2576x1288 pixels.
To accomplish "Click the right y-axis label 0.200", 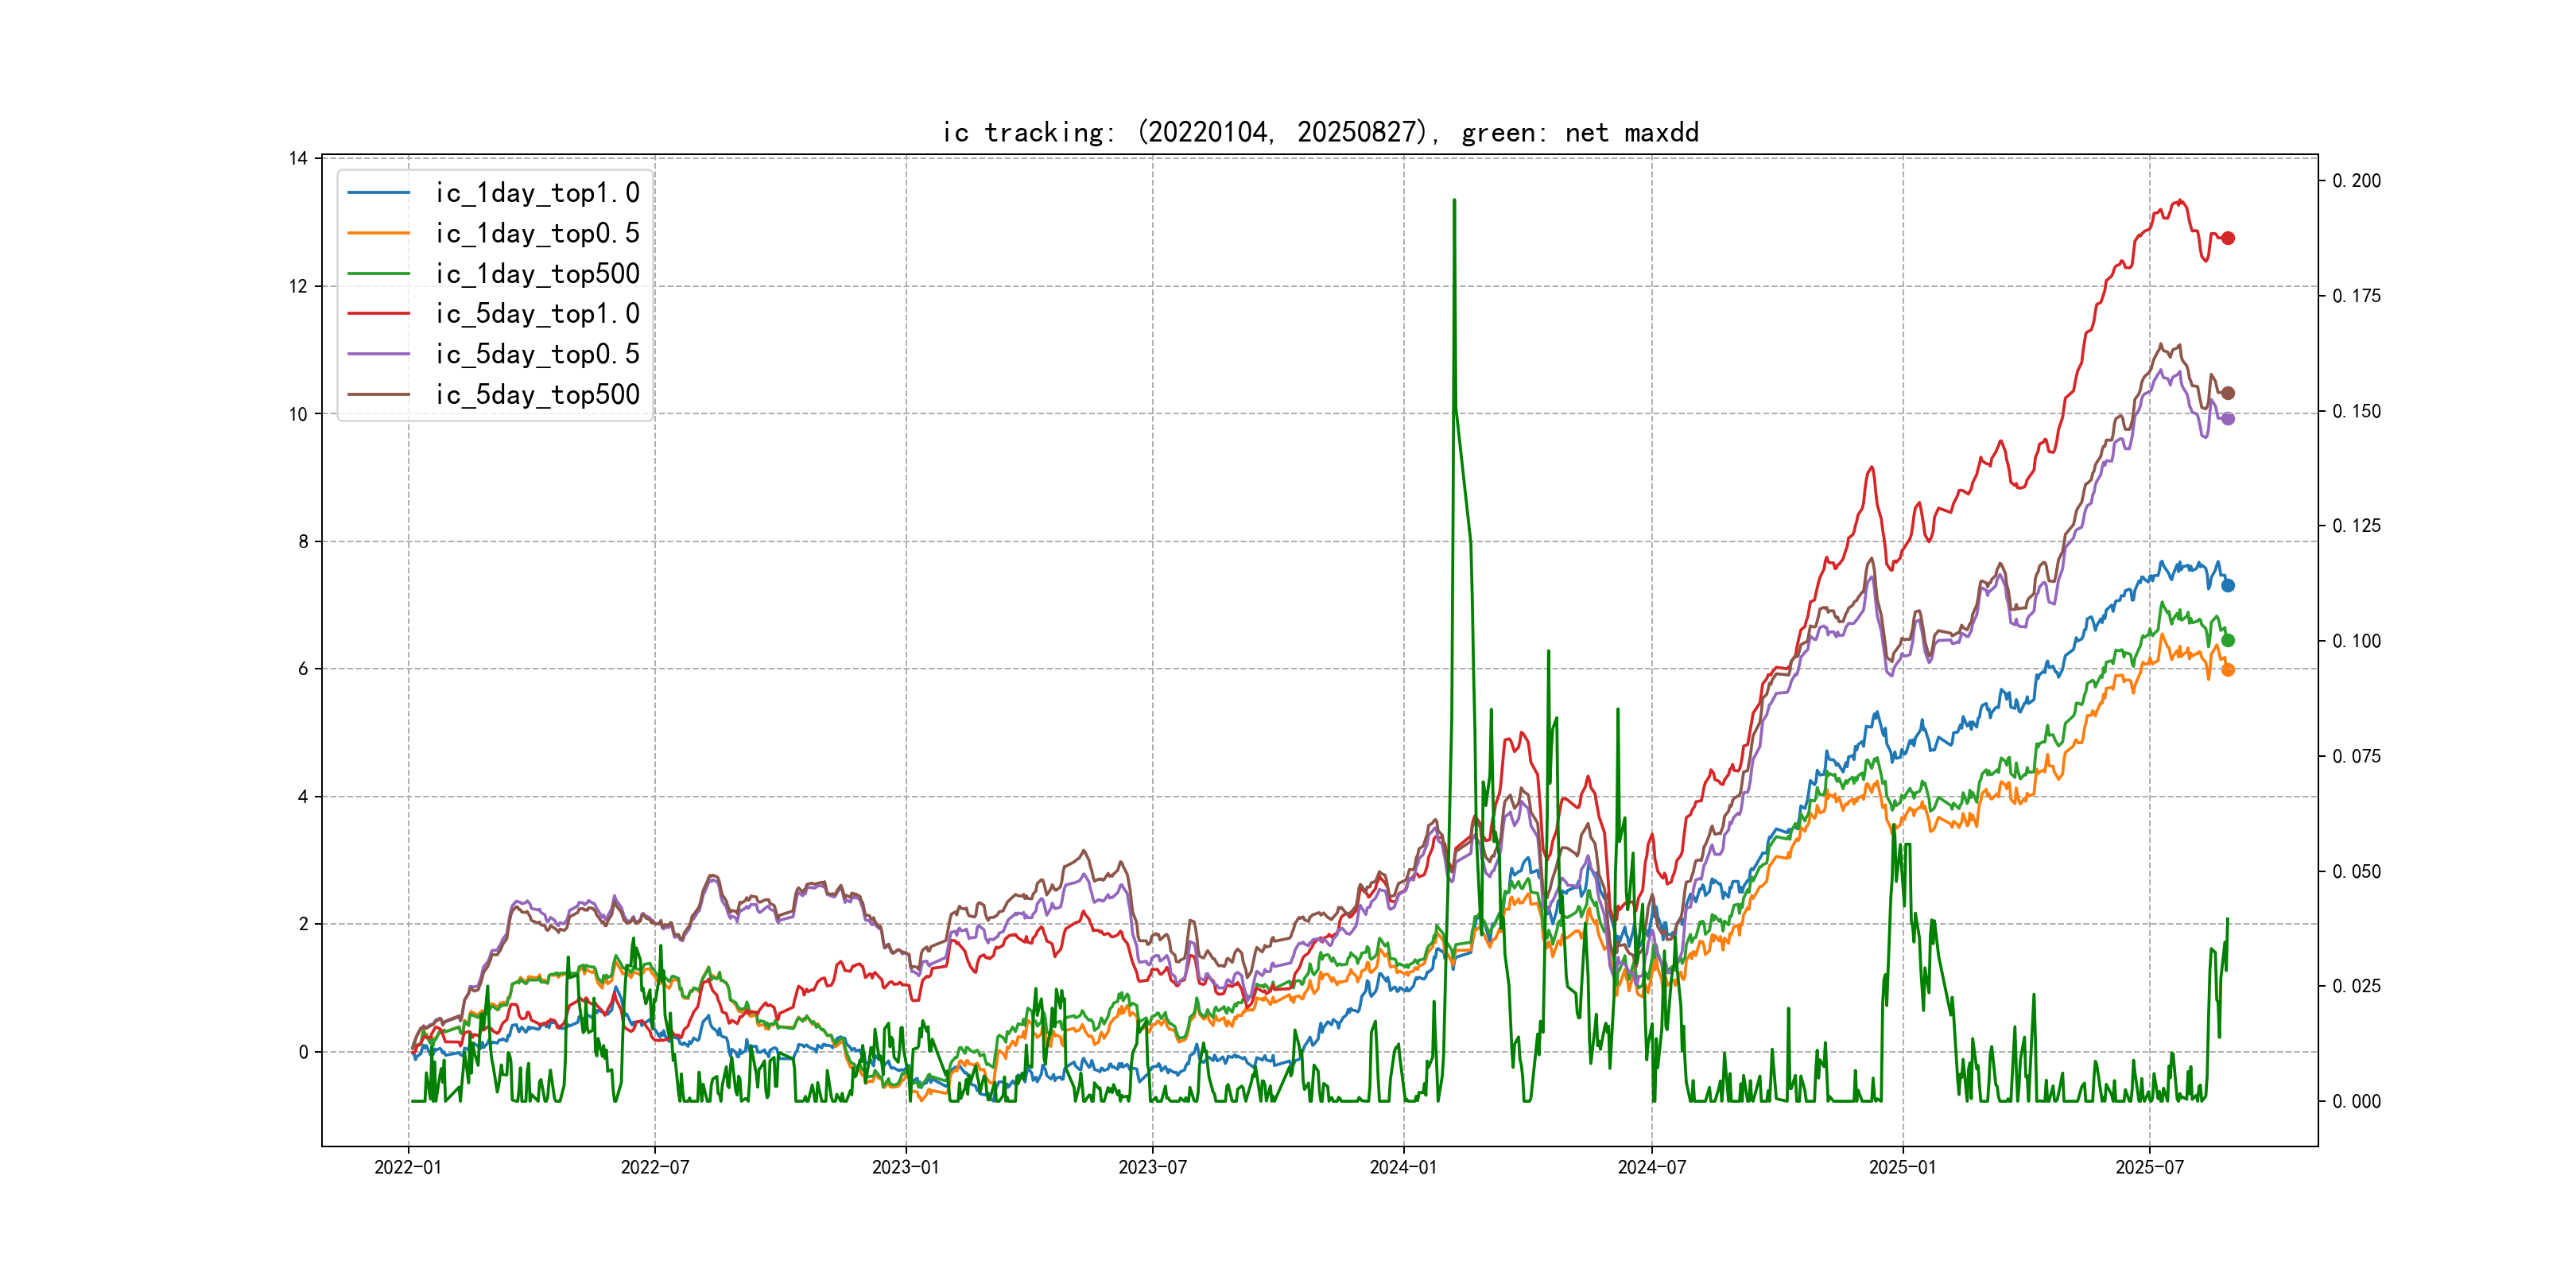I will click(2356, 181).
